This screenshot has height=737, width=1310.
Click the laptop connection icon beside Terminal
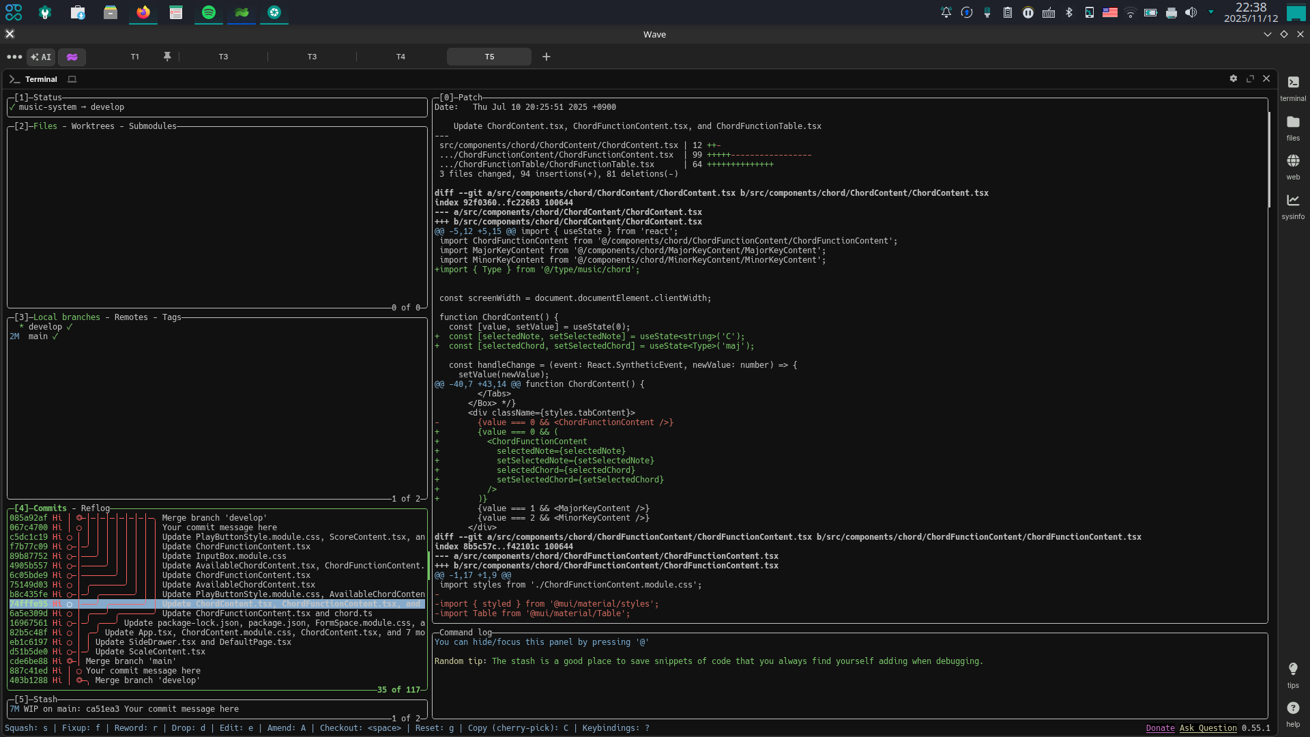point(72,80)
